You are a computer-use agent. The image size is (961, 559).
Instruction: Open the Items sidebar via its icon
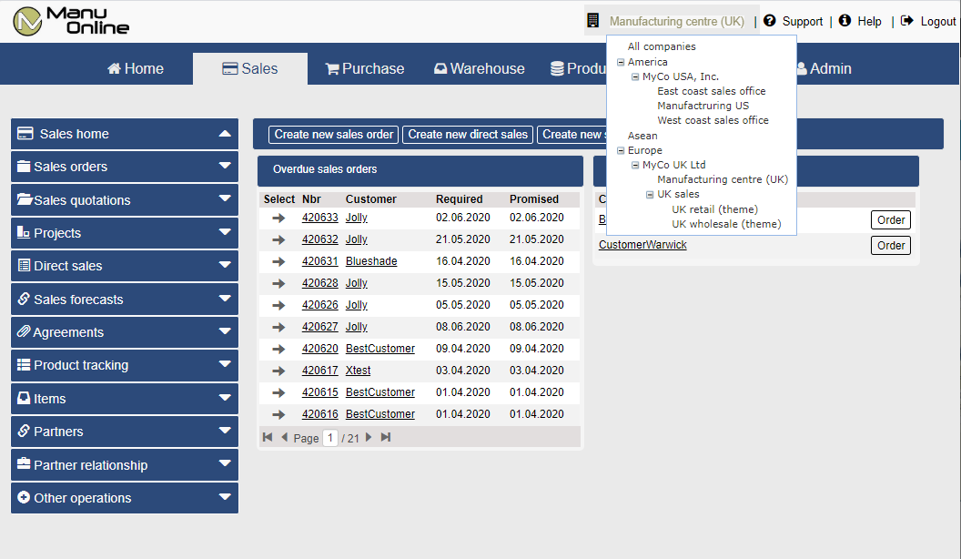(x=25, y=399)
